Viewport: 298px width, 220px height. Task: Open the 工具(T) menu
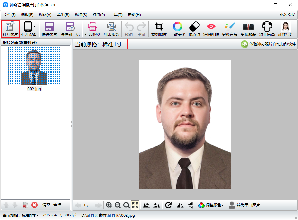click(116, 14)
